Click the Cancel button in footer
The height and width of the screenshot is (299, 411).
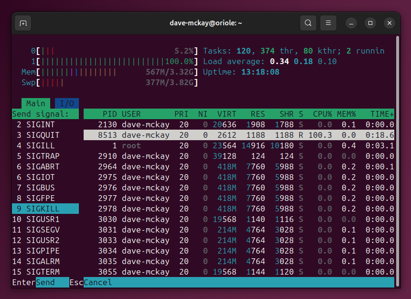coord(97,282)
